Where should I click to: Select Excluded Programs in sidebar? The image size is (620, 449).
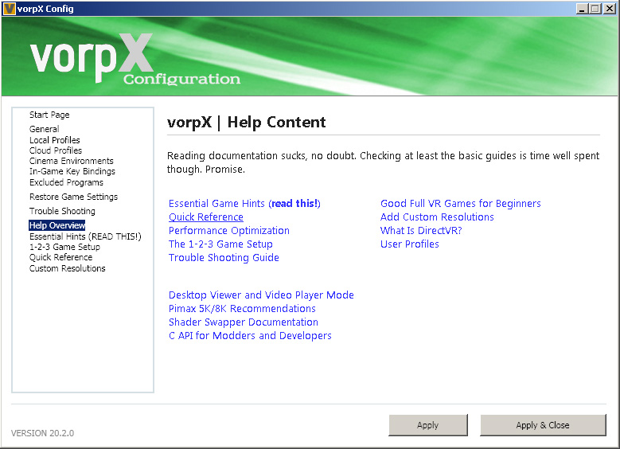[66, 182]
